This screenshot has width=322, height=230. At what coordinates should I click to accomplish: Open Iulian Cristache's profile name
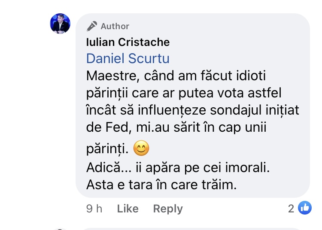tap(128, 42)
